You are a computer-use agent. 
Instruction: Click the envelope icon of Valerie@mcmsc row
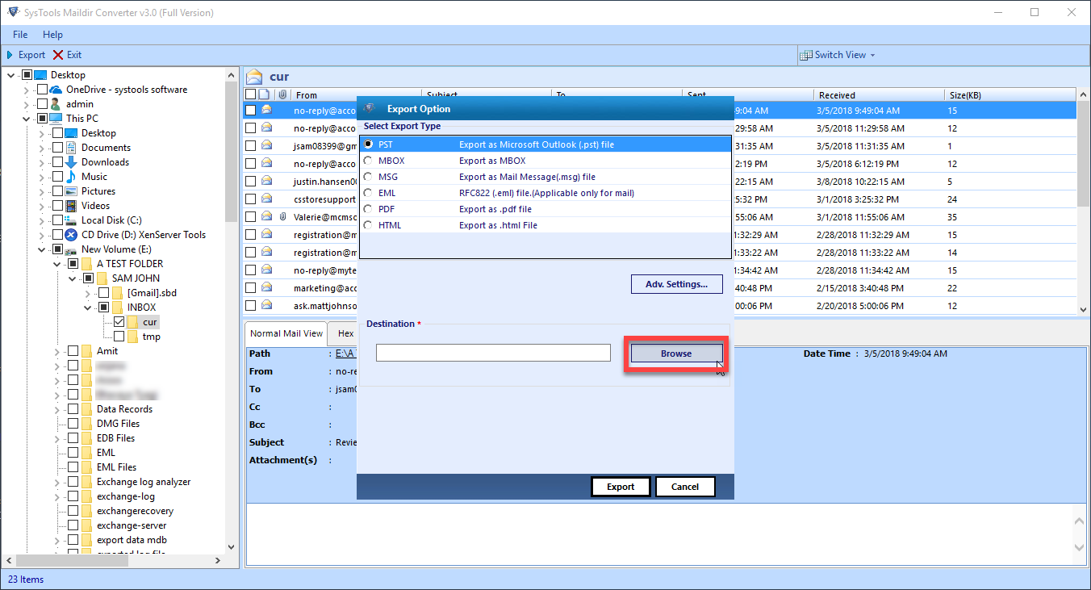tap(266, 216)
